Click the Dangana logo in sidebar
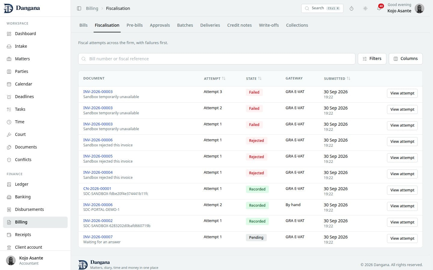The height and width of the screenshot is (270, 433). click(22, 8)
